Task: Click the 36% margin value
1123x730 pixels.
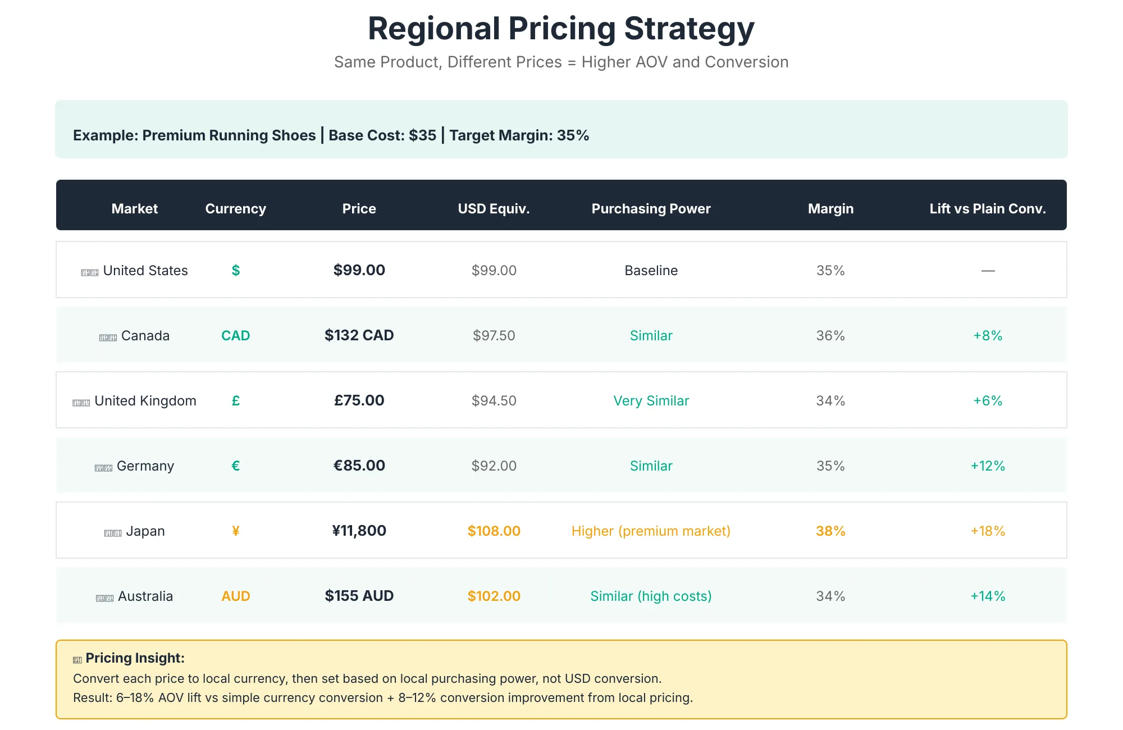Action: [831, 335]
